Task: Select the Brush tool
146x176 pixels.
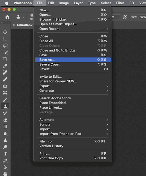Action: click(5, 100)
